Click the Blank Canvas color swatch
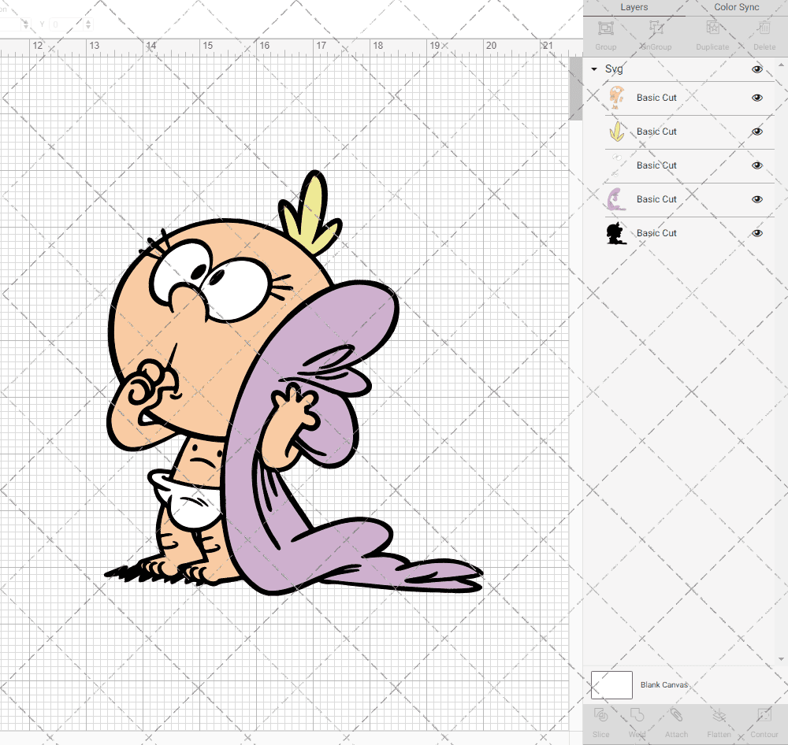 [611, 684]
